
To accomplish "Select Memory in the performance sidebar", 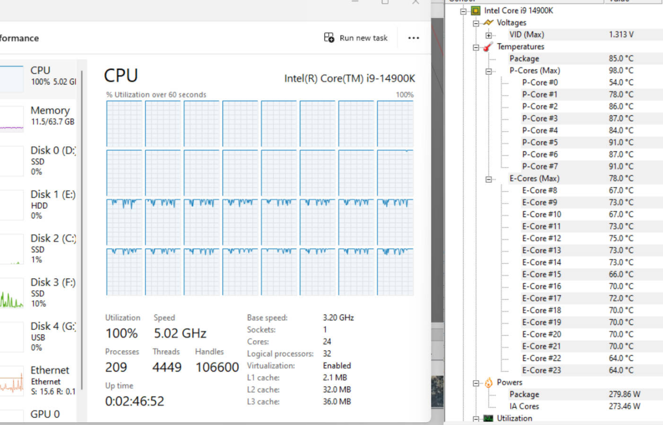I will 38,118.
